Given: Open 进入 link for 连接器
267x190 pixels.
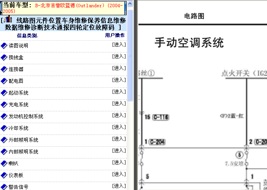Looking at the screenshot, I should (119, 68).
